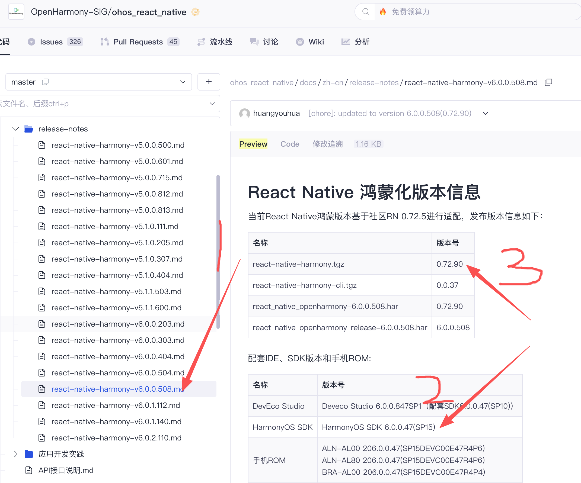
Task: Expand the 应用开发实践 folder
Action: pyautogui.click(x=16, y=454)
